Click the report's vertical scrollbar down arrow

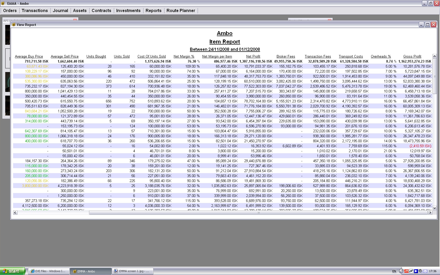(434, 208)
